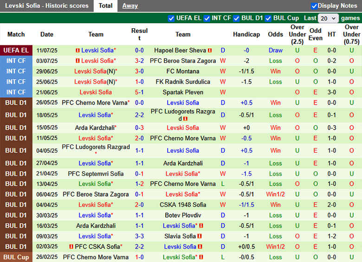This screenshot has height=262, width=362.
Task: Click the Handicap column header
Action: coord(246,34)
